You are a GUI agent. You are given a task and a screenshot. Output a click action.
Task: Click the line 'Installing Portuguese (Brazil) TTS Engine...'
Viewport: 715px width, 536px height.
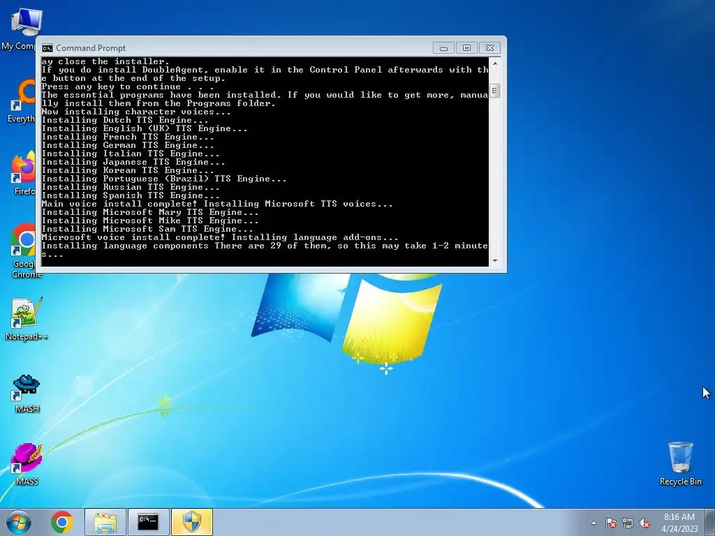(x=164, y=179)
